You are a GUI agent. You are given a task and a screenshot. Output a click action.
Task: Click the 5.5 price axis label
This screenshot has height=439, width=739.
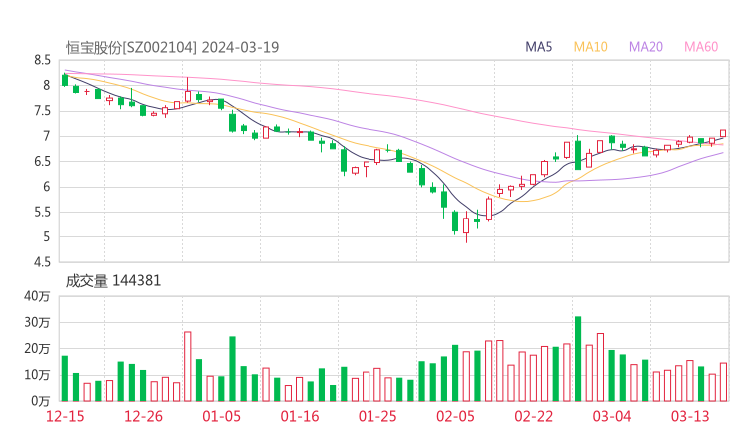point(42,212)
